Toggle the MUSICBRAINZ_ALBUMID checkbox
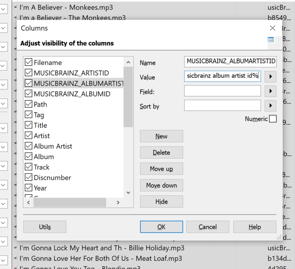Viewport: 295px width, 269px height. tap(29, 94)
